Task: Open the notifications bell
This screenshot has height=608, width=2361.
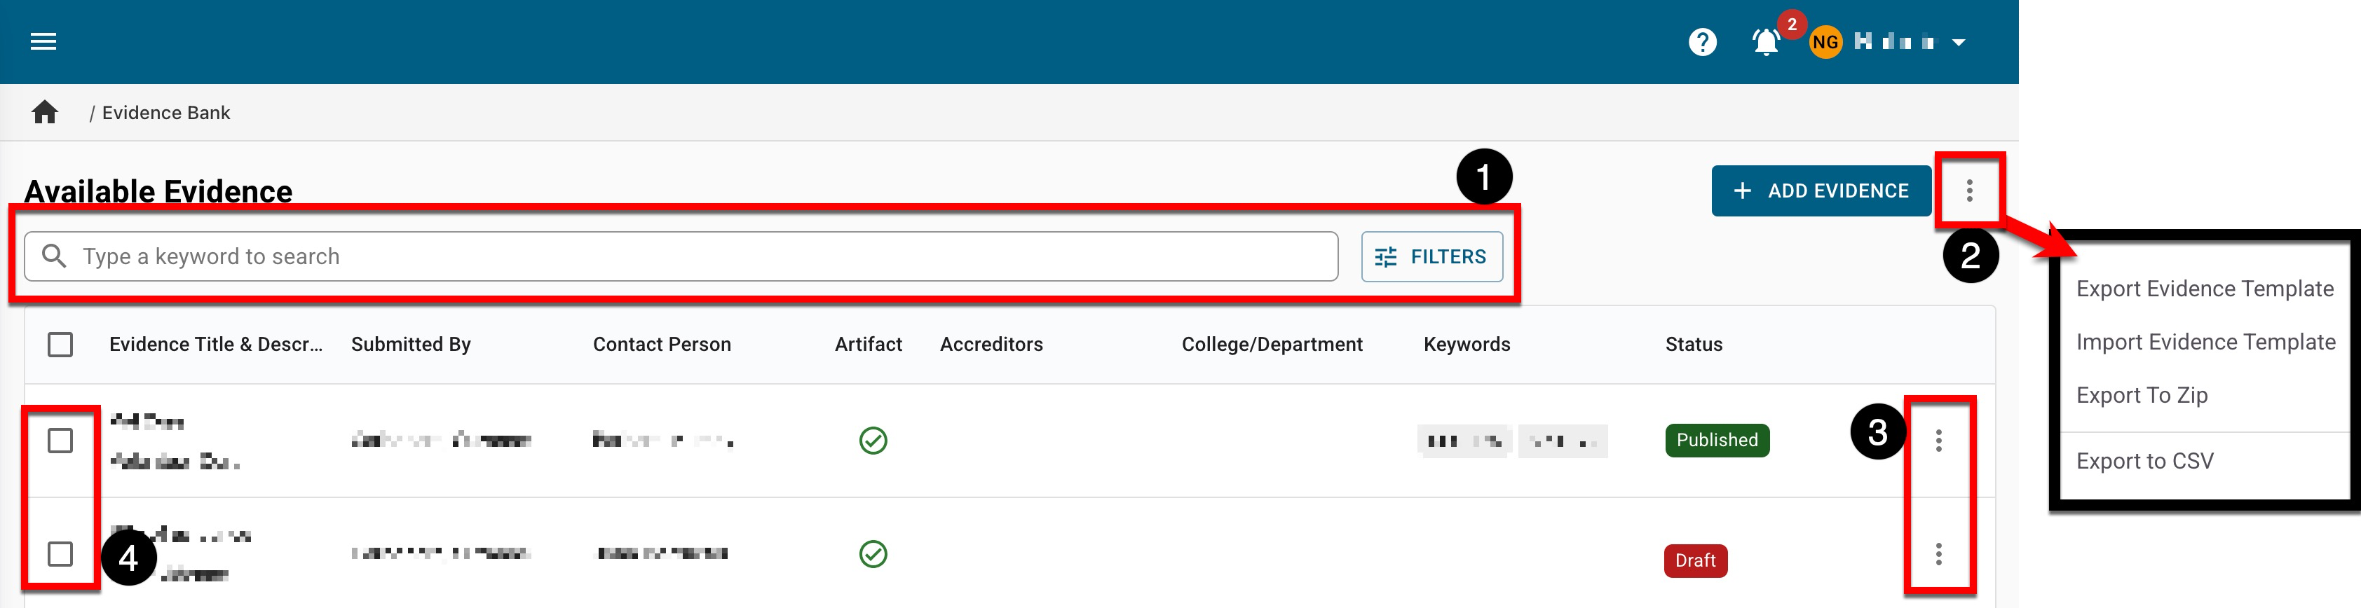Action: click(x=1765, y=42)
